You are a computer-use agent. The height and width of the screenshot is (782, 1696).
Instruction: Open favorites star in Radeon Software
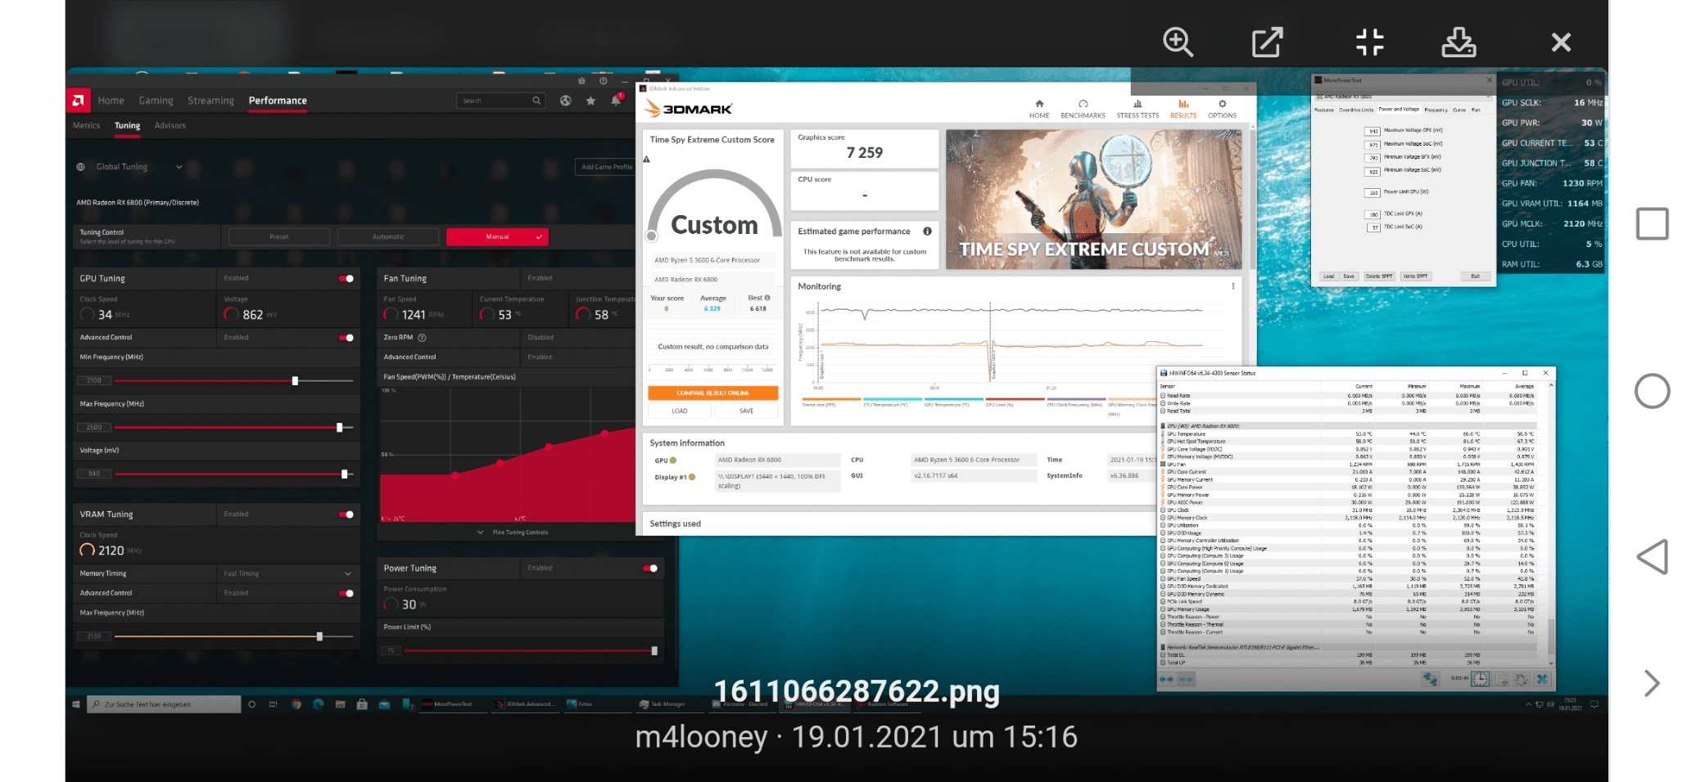(590, 101)
